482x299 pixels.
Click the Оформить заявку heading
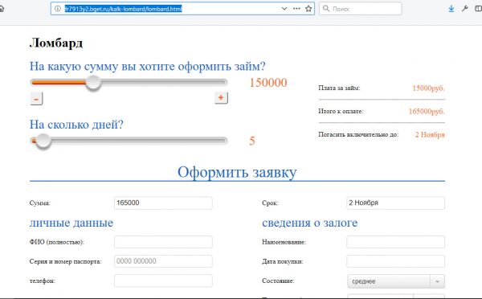pos(237,172)
